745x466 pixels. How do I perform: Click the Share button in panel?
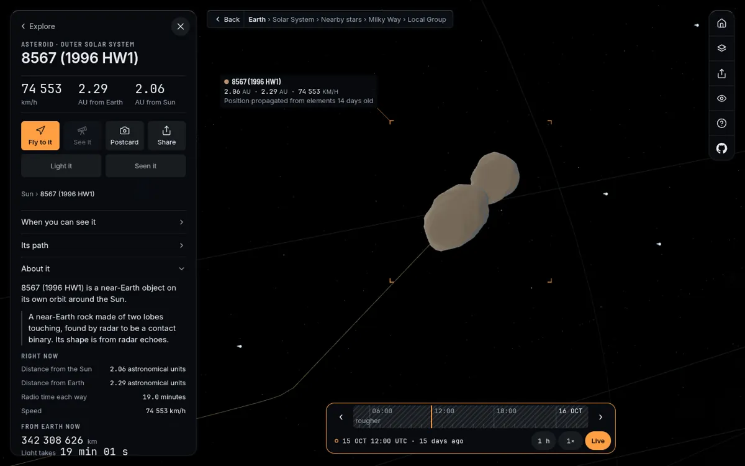(166, 135)
